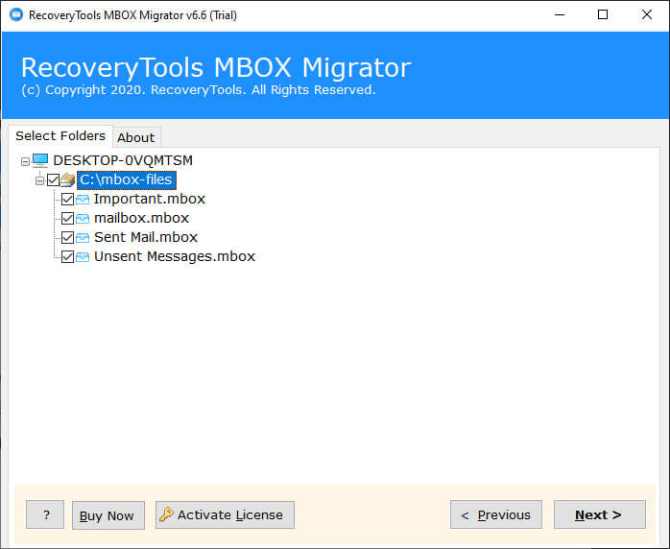Uncheck the mailbox.mbox checkbox
670x549 pixels.
tap(67, 218)
